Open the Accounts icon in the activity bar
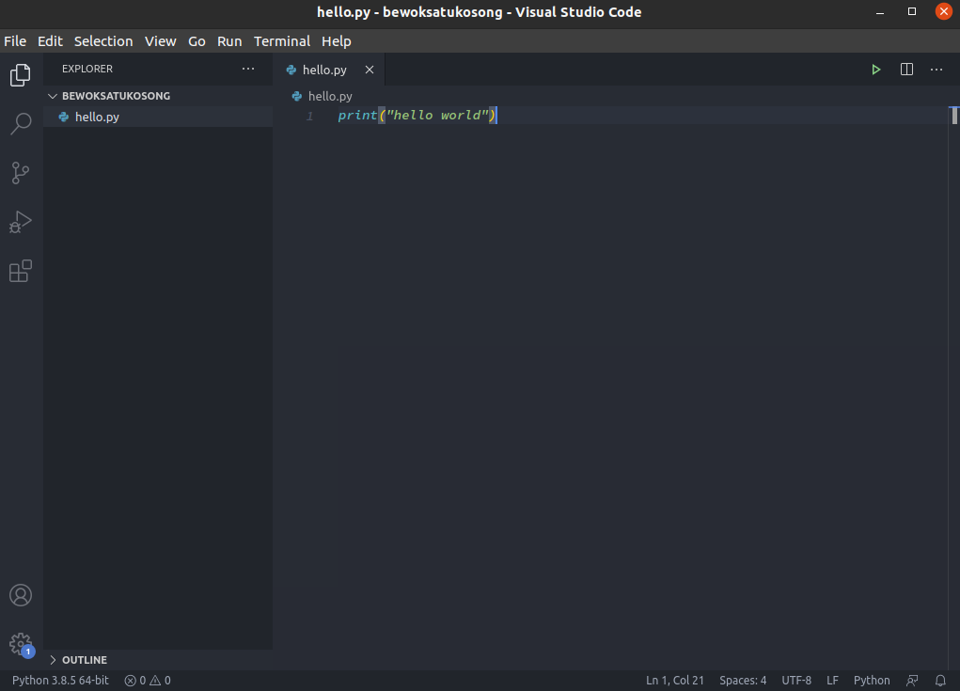 click(x=21, y=594)
